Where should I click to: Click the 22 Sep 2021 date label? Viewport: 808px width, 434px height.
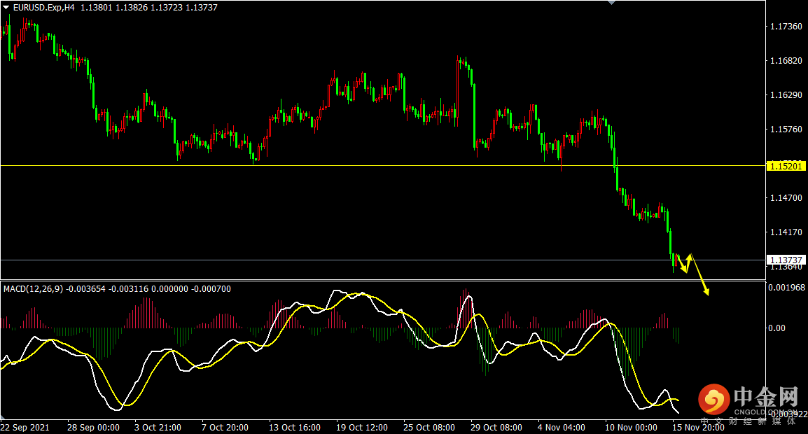coord(25,427)
